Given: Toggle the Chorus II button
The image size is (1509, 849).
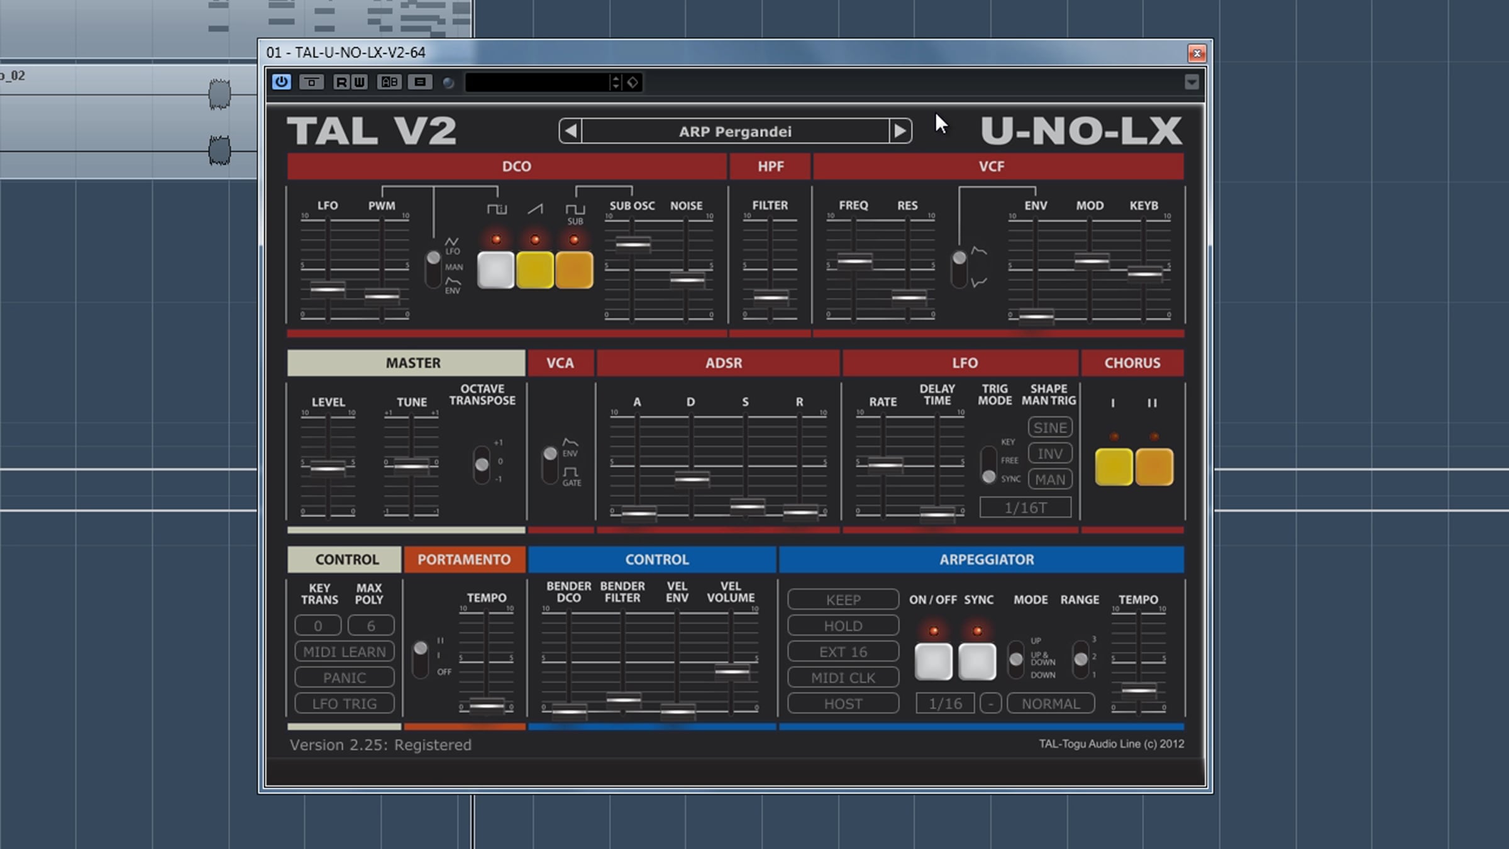Looking at the screenshot, I should (1154, 467).
